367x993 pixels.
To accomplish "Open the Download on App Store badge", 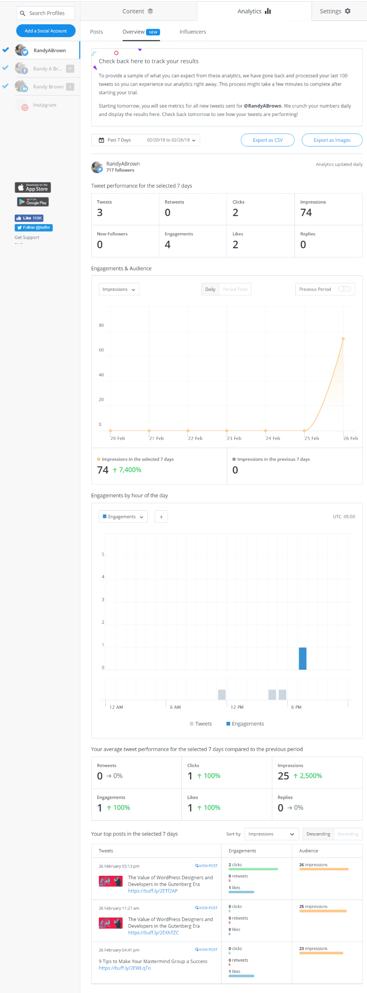I will coord(33,188).
